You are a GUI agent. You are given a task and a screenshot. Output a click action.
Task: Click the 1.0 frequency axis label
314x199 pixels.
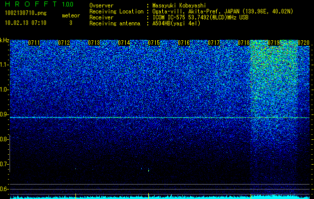(x=4, y=90)
